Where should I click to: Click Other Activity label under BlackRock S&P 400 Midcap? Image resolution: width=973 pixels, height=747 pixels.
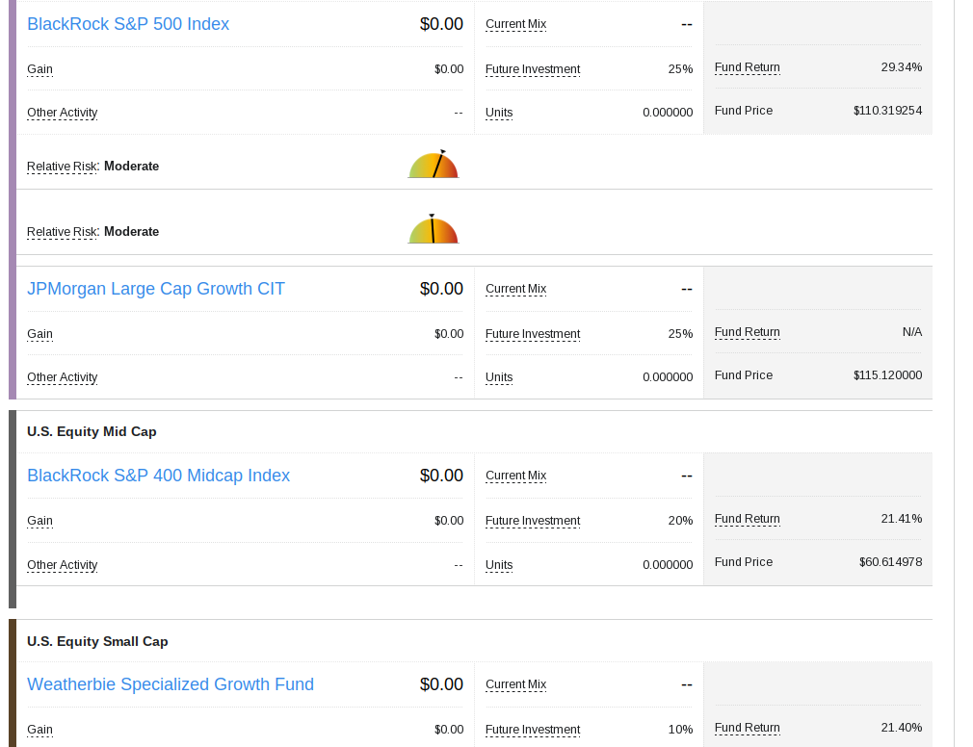pyautogui.click(x=62, y=565)
